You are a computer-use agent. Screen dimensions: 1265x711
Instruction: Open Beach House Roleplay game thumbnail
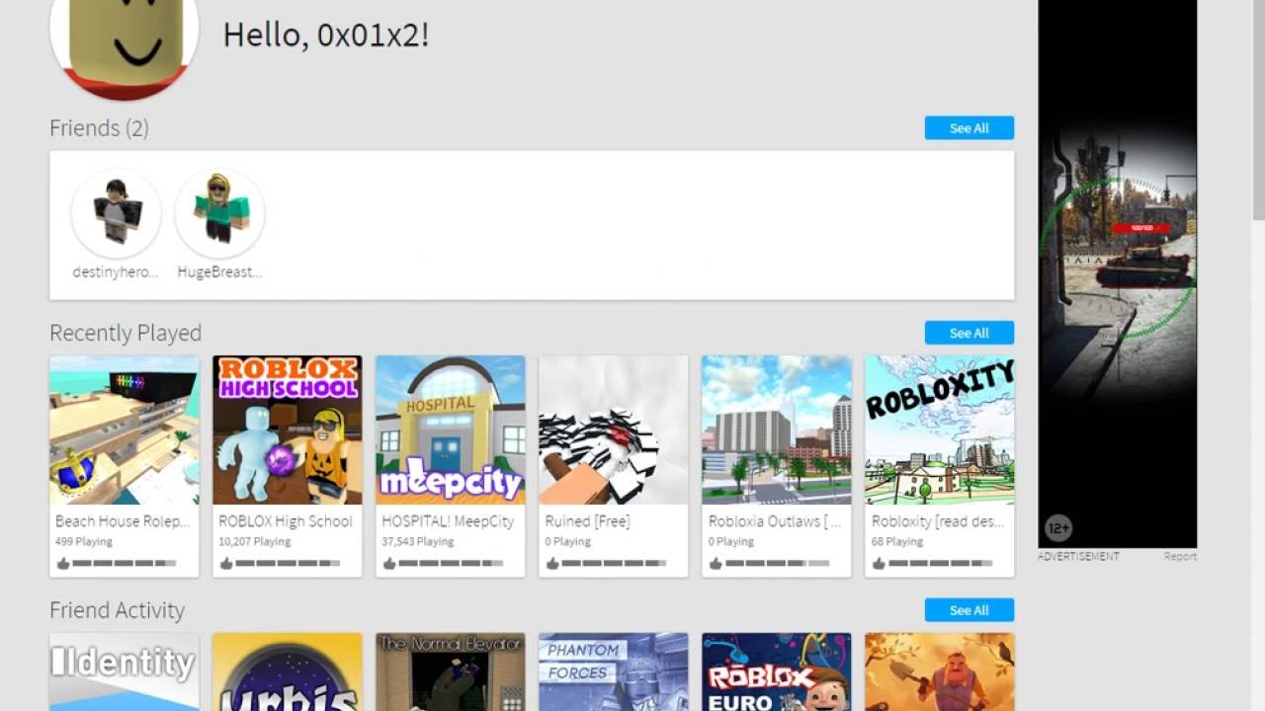pyautogui.click(x=125, y=431)
